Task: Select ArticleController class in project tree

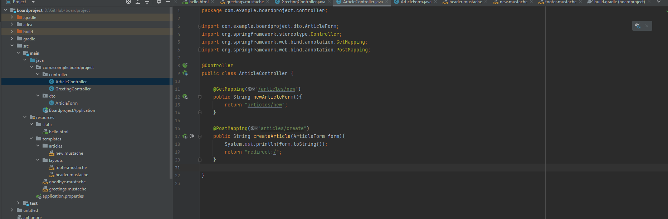Action: point(71,82)
